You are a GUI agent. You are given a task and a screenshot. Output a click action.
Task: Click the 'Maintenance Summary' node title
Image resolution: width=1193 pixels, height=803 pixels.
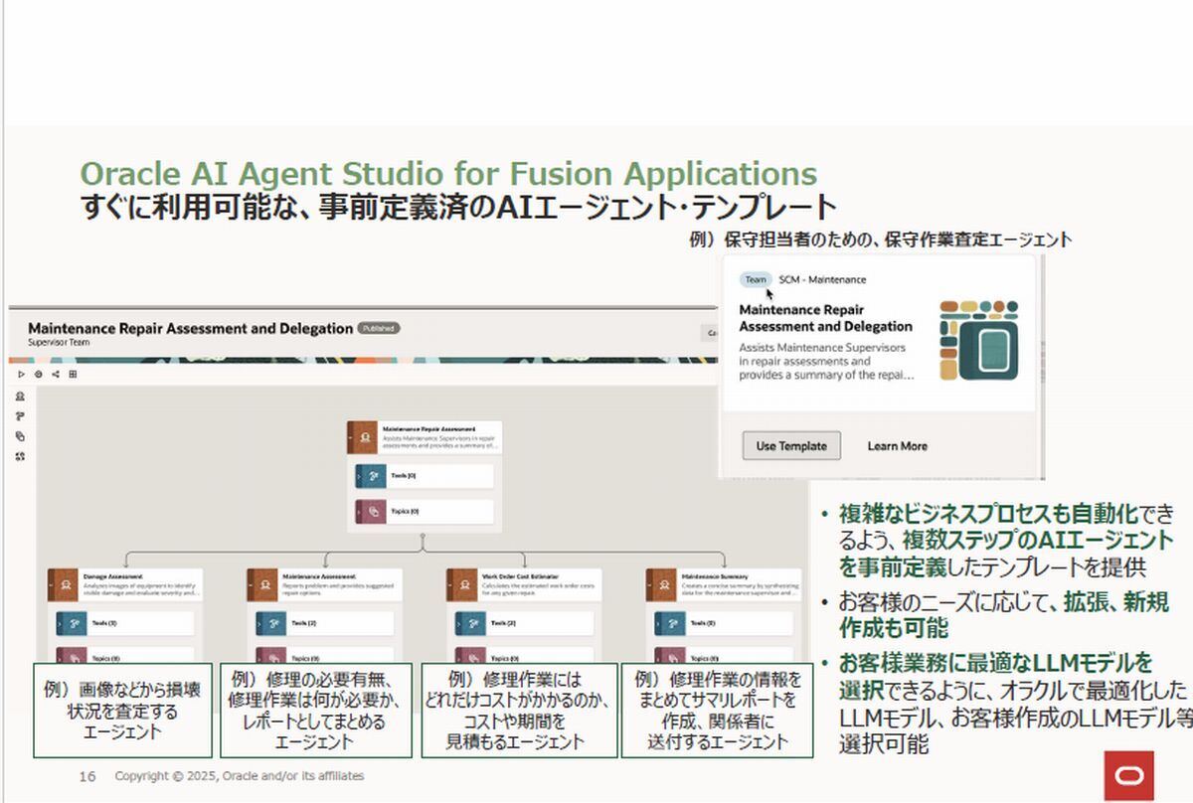click(715, 576)
